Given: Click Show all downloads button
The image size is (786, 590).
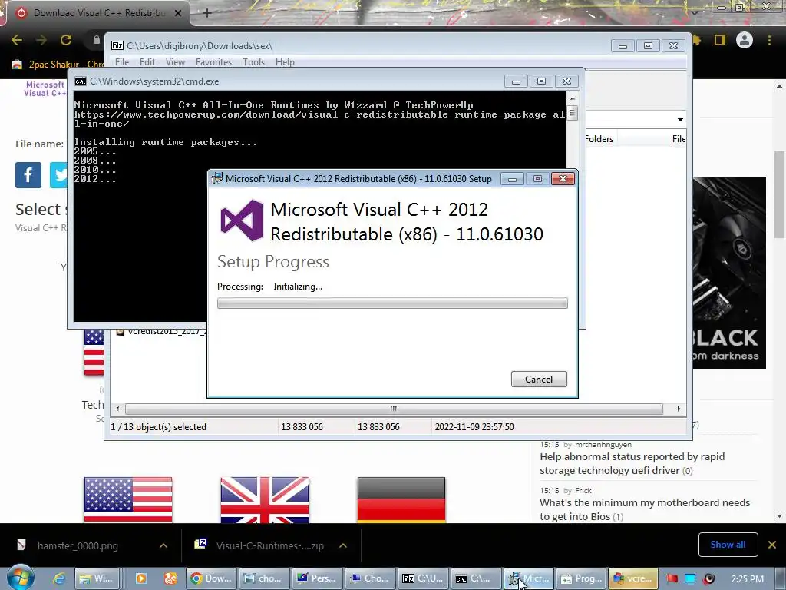Looking at the screenshot, I should tap(728, 545).
